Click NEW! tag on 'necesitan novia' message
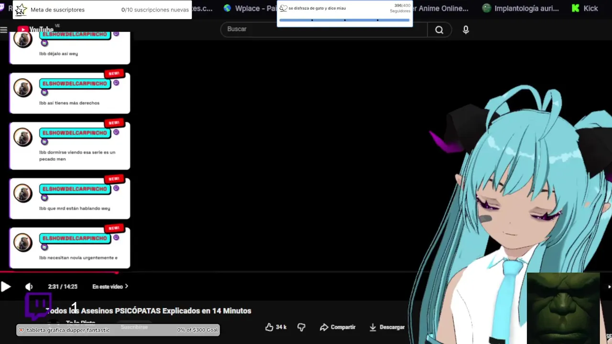This screenshot has height=344, width=612. point(114,228)
